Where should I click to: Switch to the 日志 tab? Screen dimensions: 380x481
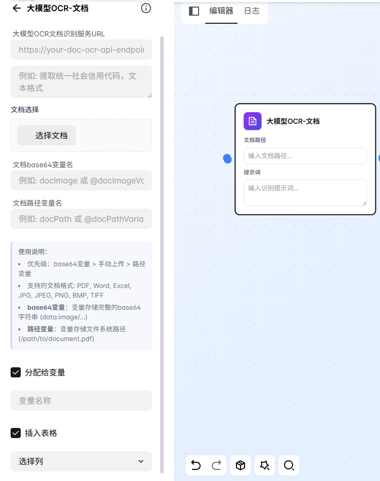252,11
